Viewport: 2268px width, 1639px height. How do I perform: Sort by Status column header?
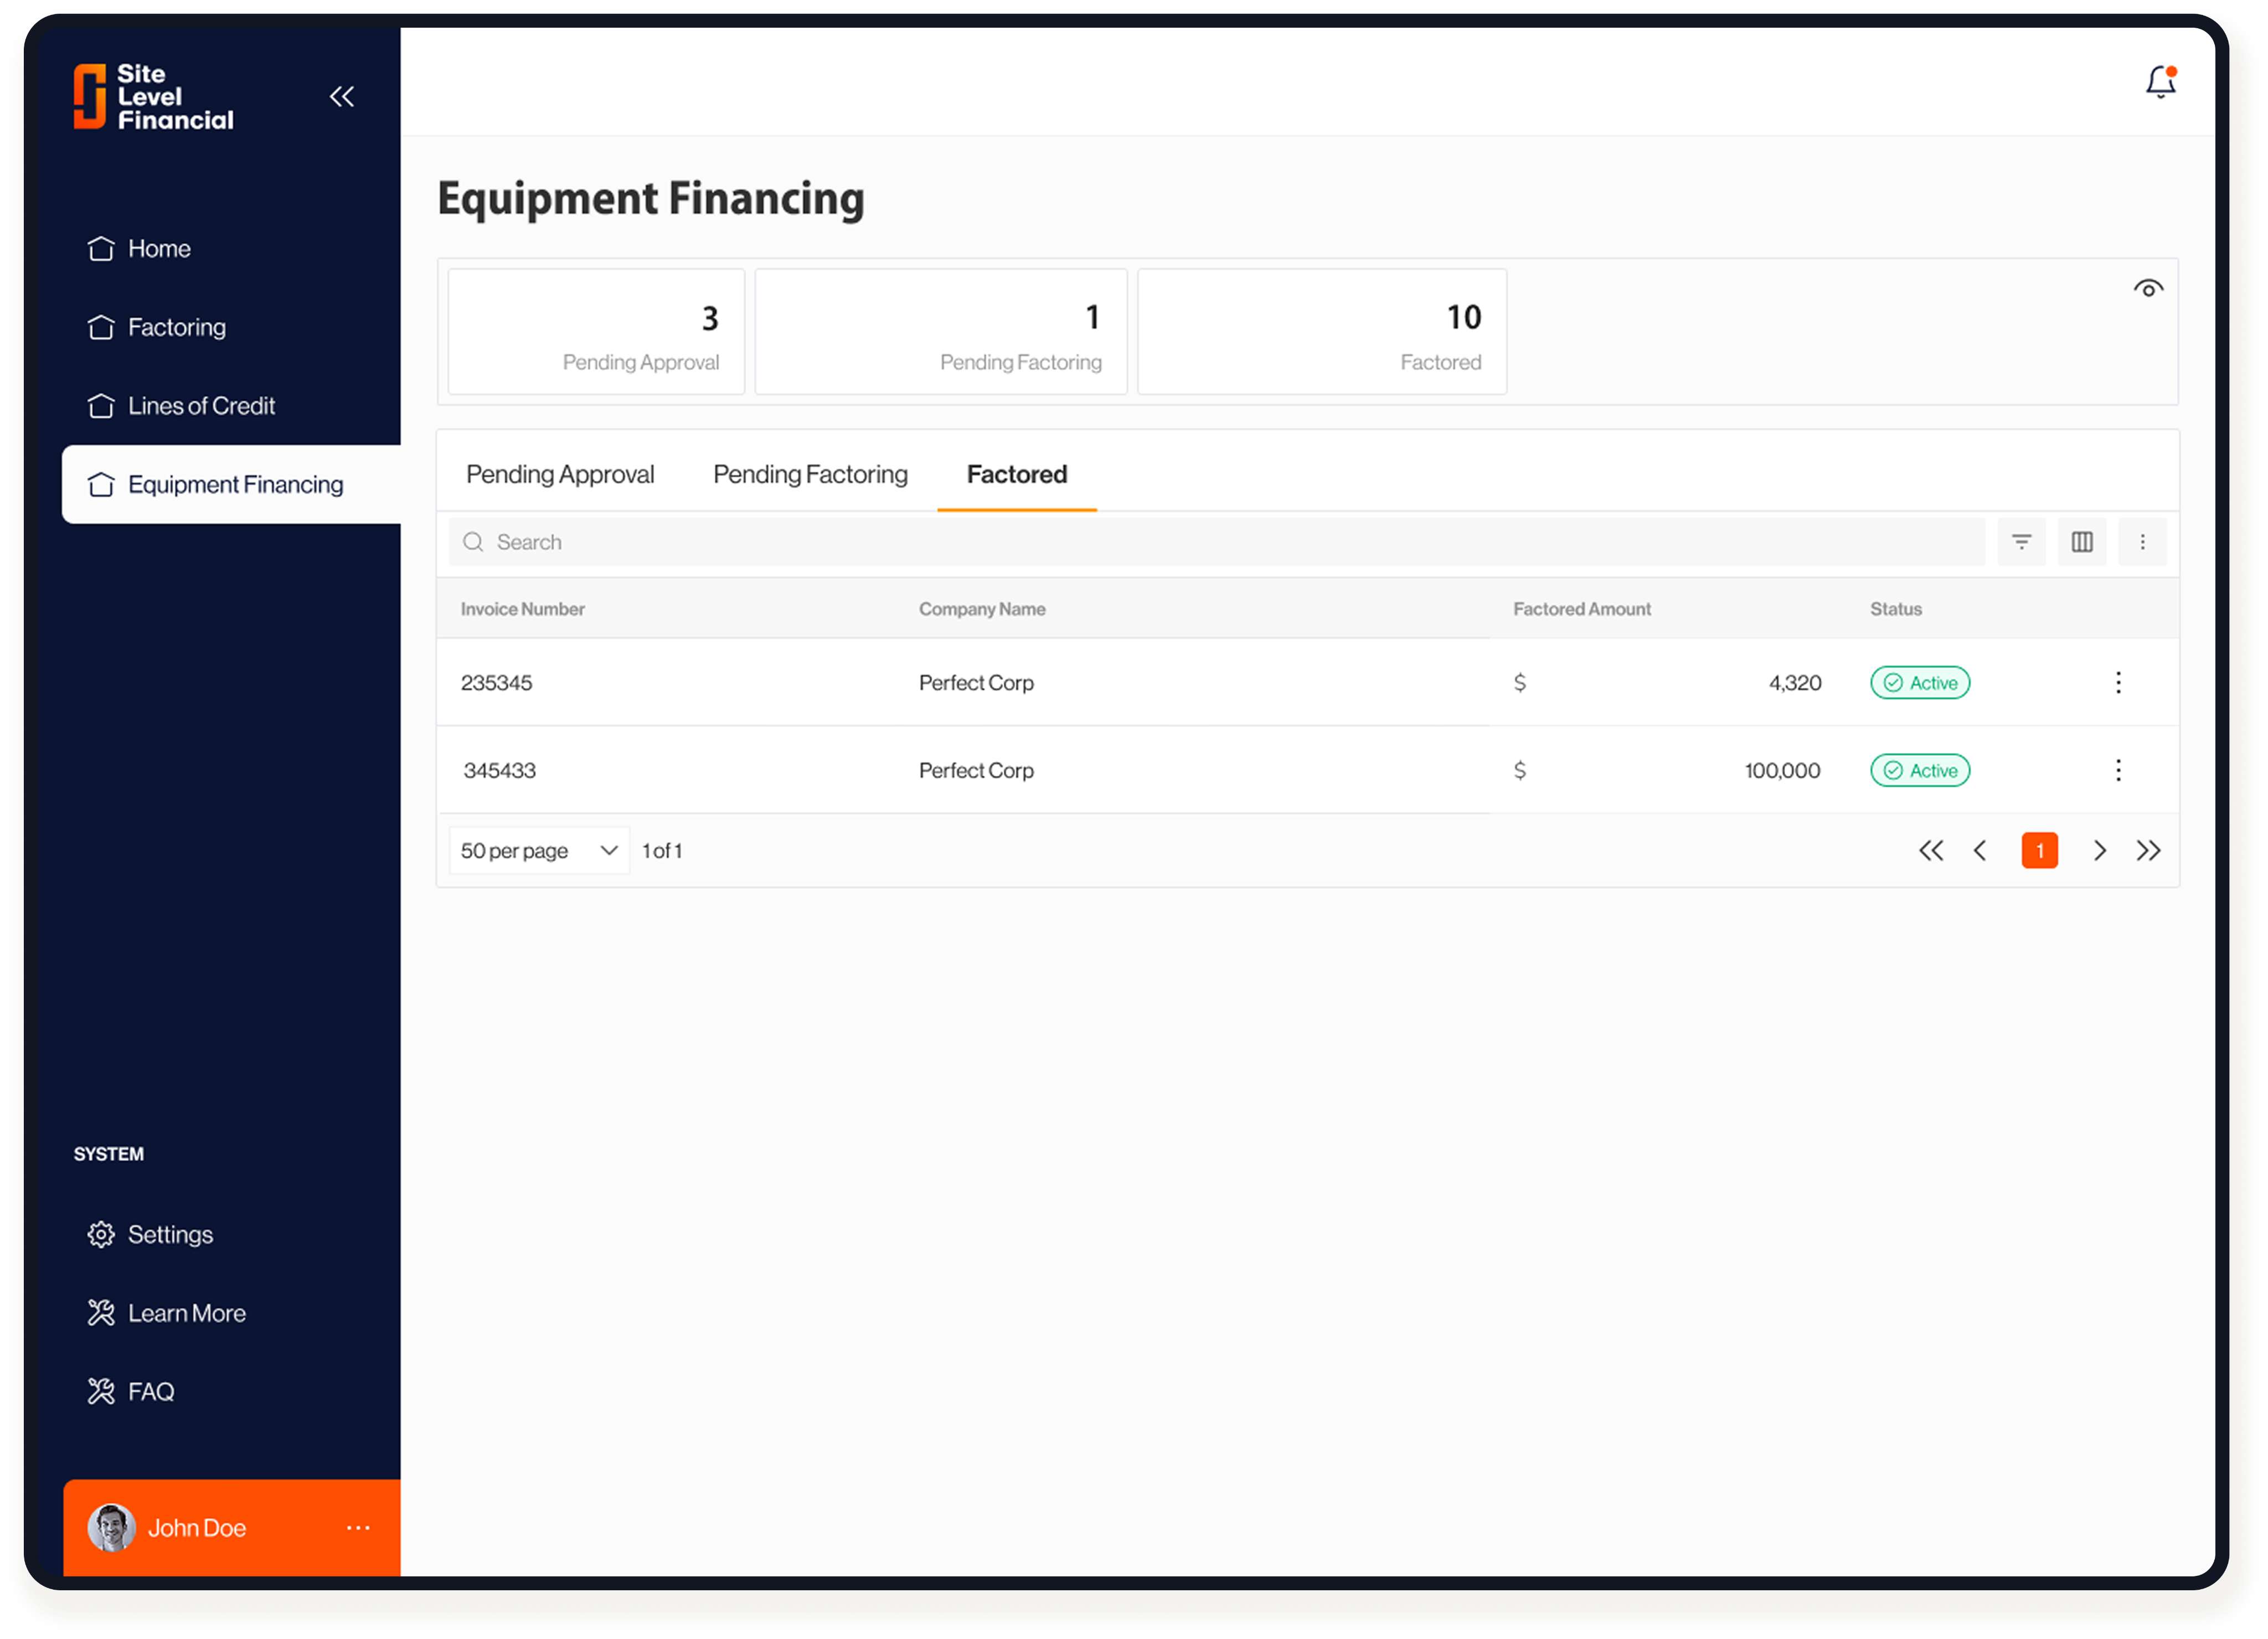1895,608
